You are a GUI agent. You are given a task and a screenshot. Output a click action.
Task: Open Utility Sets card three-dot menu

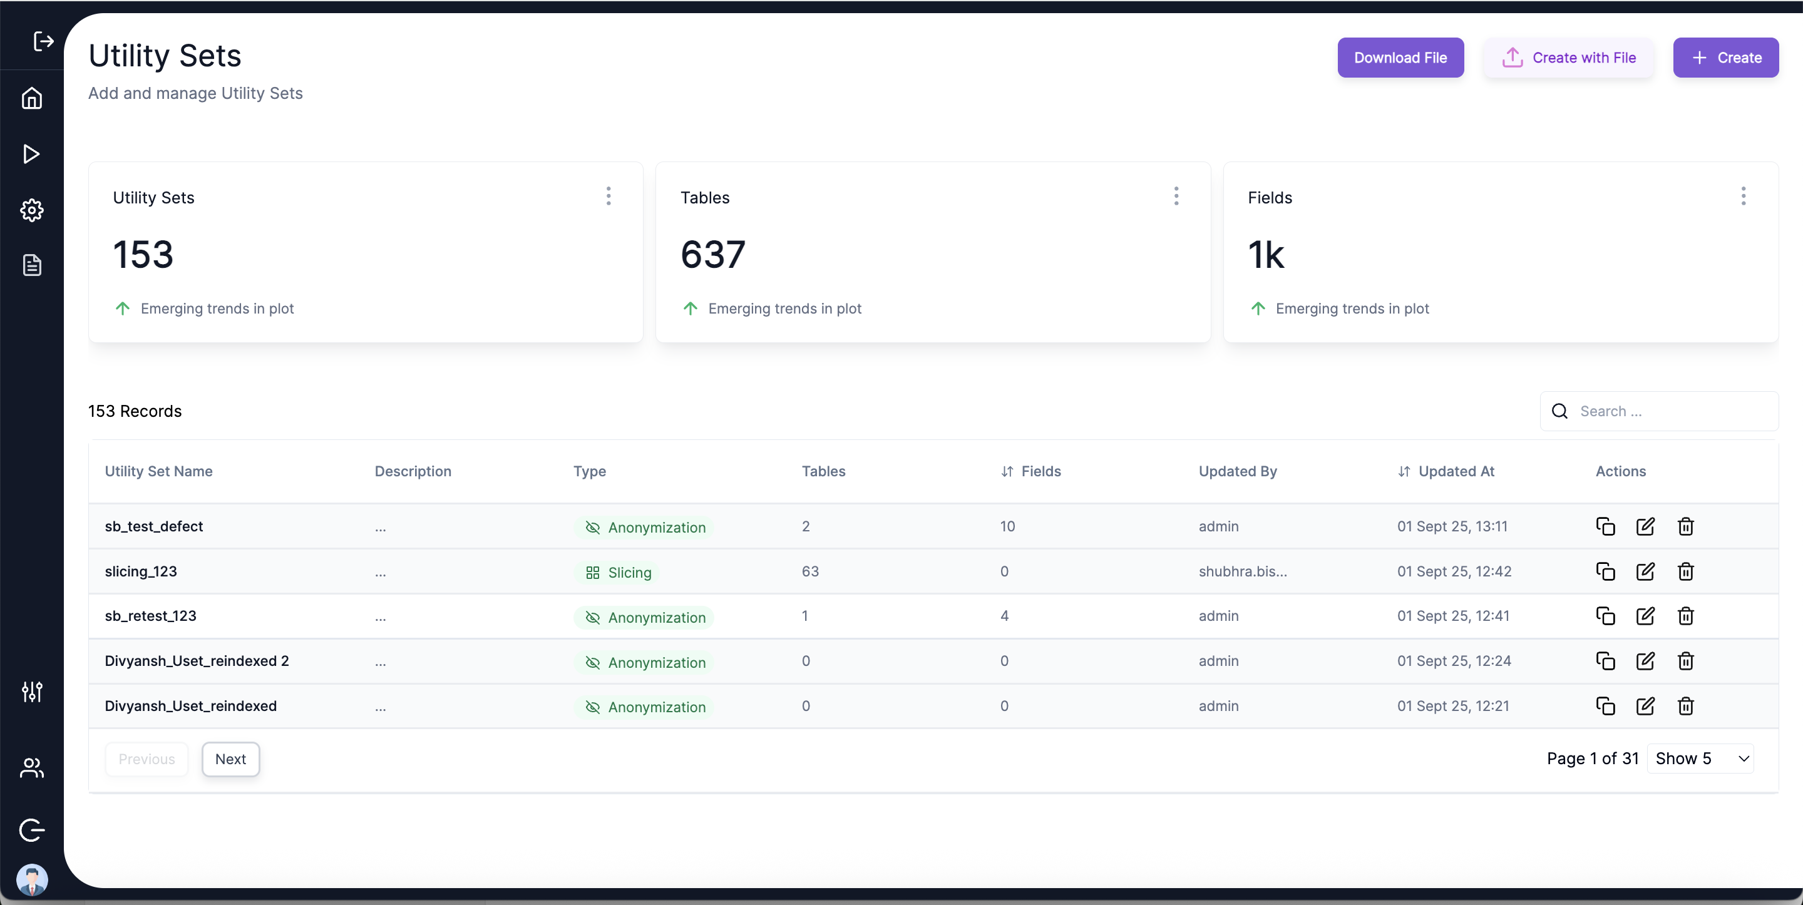pyautogui.click(x=609, y=196)
